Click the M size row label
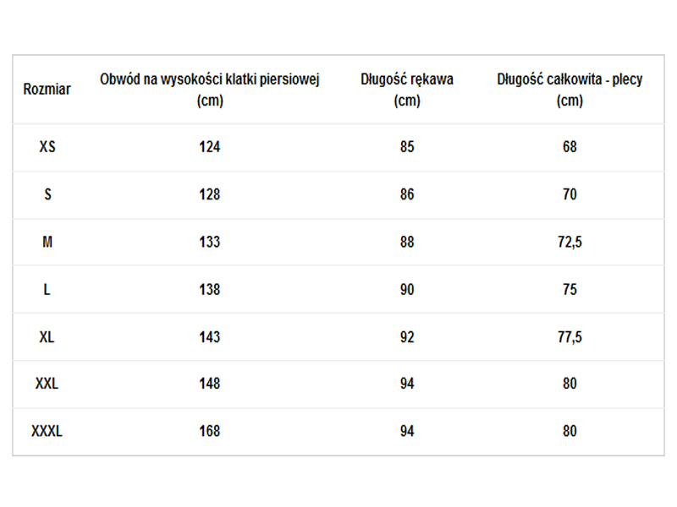The image size is (677, 507). 47,242
